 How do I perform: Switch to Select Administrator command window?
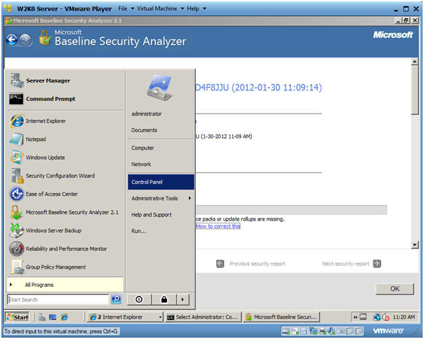[203, 317]
